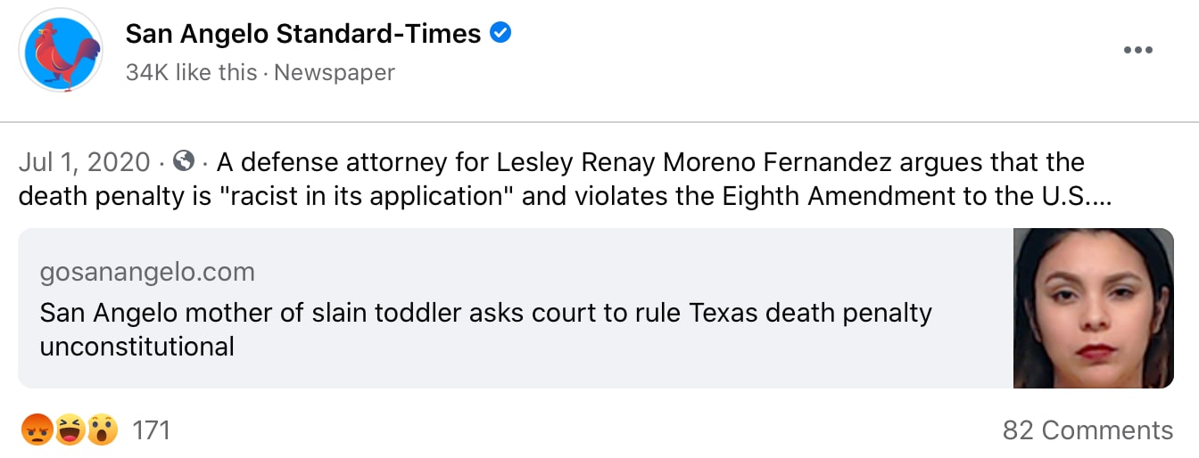This screenshot has width=1199, height=458.
Task: Click the quoted phrase "racist in its application"
Action: click(379, 196)
